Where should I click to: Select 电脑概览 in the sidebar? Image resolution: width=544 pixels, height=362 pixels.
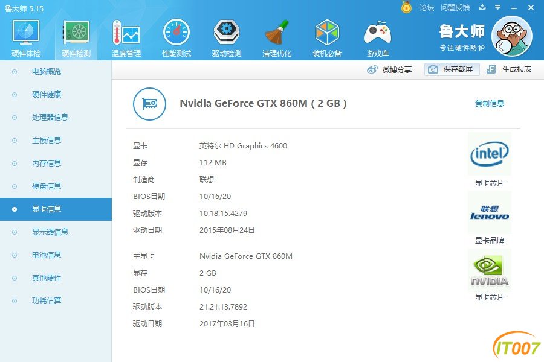click(x=56, y=72)
